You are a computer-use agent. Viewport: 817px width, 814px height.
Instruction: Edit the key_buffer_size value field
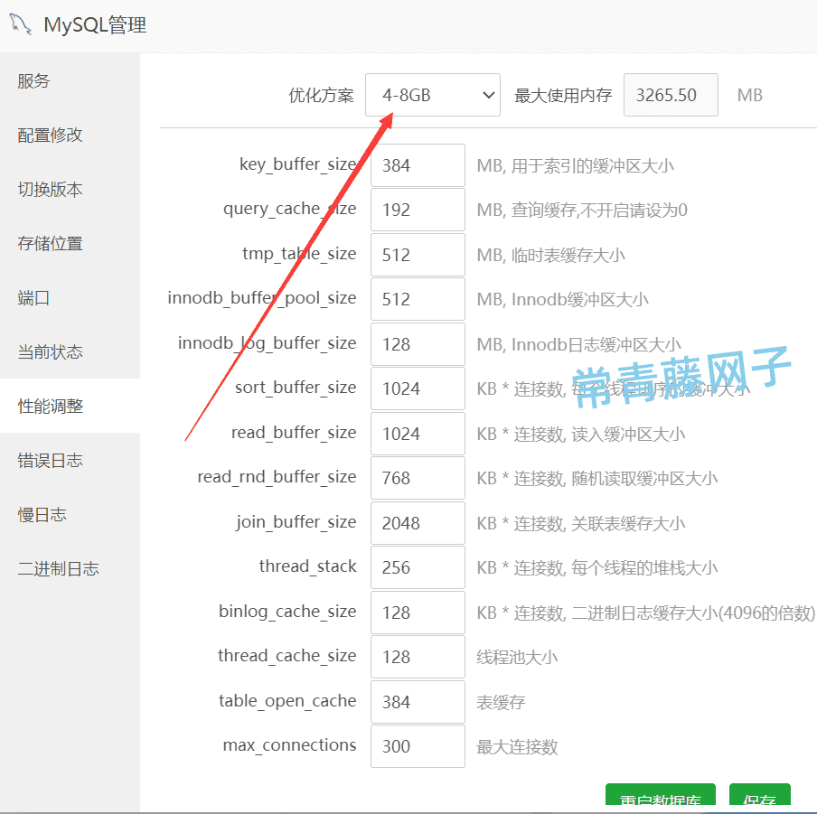coord(417,165)
